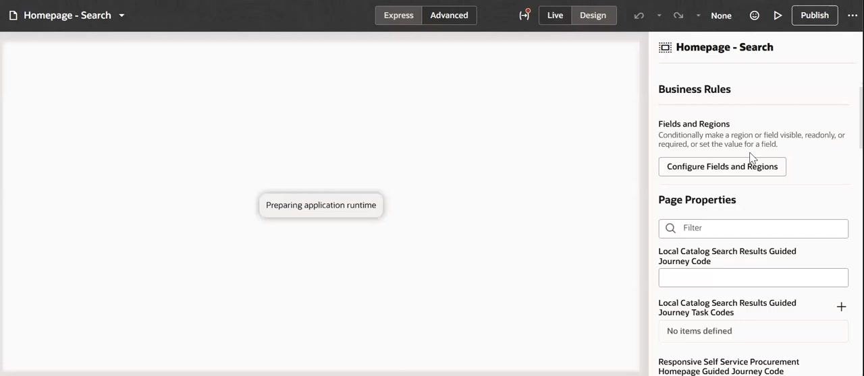
Task: Click Configure Fields and Regions button
Action: (x=722, y=166)
